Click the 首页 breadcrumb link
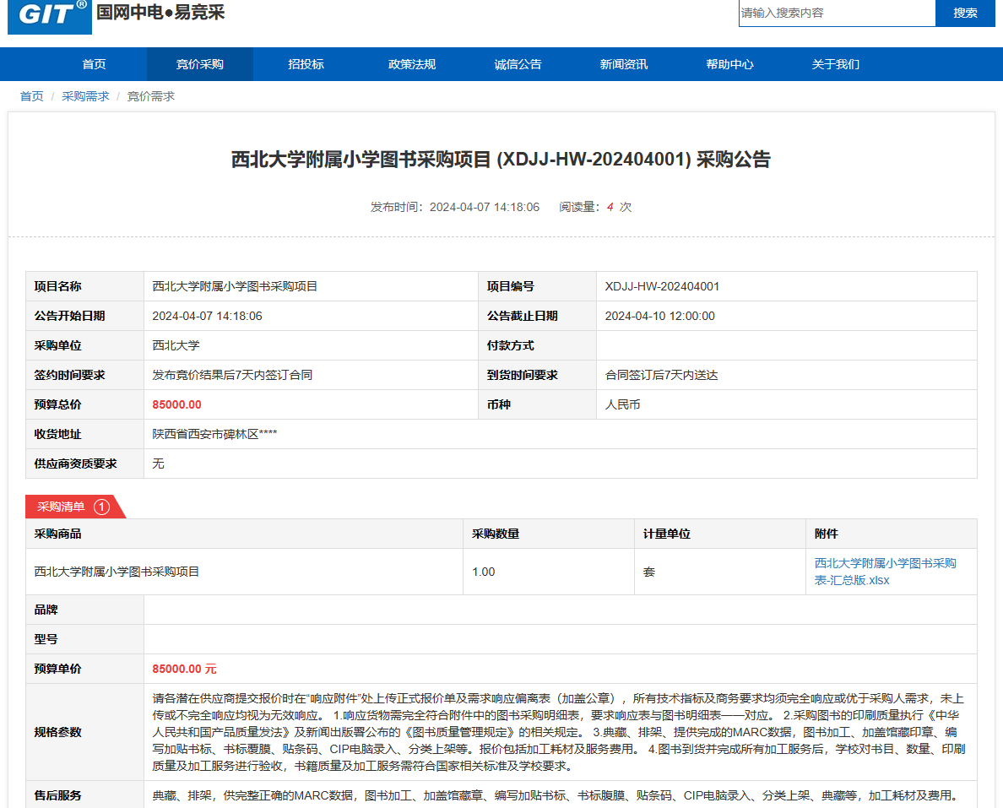The width and height of the screenshot is (1003, 808). point(32,96)
